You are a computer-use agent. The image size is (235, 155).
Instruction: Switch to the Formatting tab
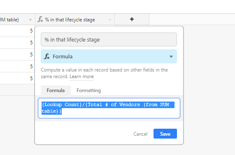pos(88,90)
